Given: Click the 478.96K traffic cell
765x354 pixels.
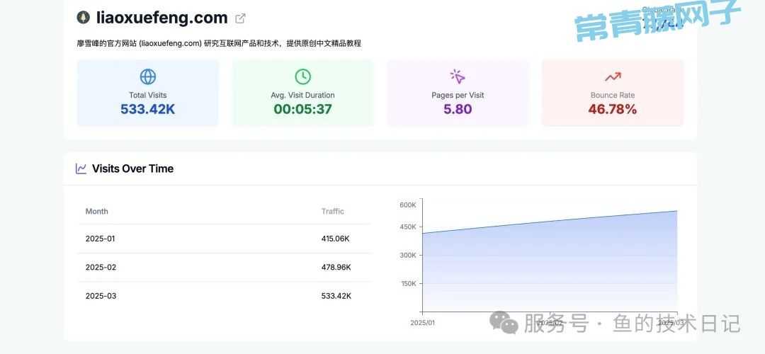Looking at the screenshot, I should [336, 267].
